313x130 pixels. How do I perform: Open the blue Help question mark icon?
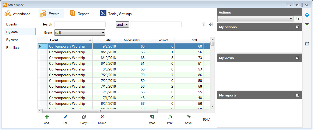(x=307, y=15)
